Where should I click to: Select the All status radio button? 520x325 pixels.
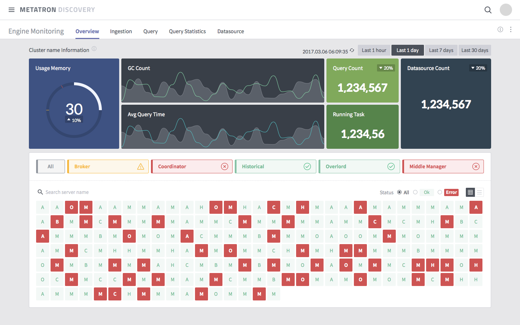[399, 192]
